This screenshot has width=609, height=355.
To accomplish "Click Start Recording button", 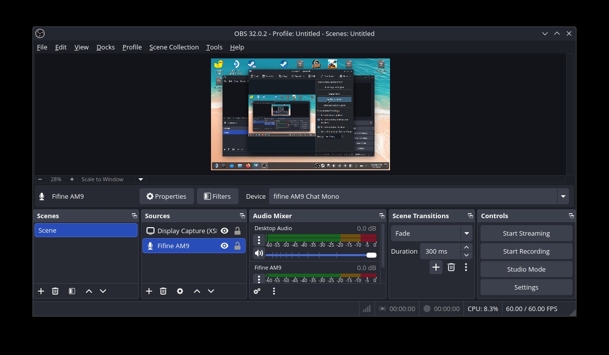I will click(526, 251).
